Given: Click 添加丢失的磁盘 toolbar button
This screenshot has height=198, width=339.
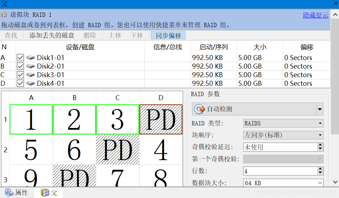Looking at the screenshot, I should pyautogui.click(x=52, y=35).
